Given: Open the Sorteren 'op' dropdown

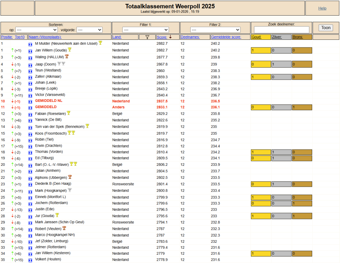Looking at the screenshot, I should [37, 30].
